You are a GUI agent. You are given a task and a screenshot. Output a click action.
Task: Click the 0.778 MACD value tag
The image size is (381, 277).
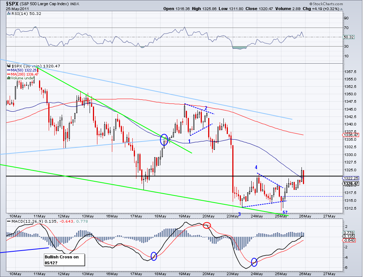coord(349,233)
